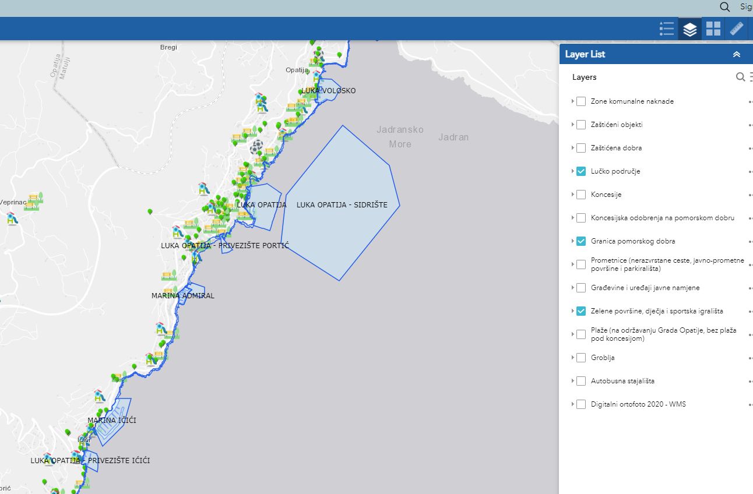
Task: Disable the Lučko područje layer
Action: coord(580,171)
